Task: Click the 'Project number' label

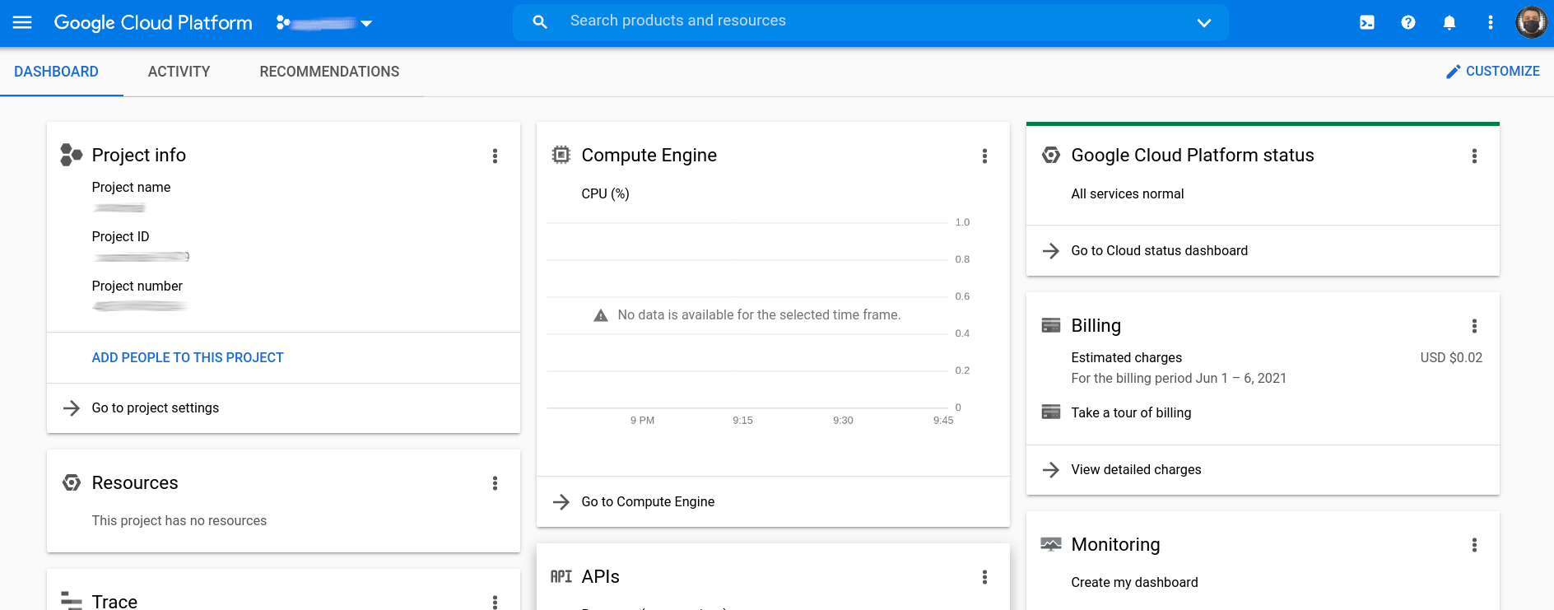Action: click(x=137, y=286)
